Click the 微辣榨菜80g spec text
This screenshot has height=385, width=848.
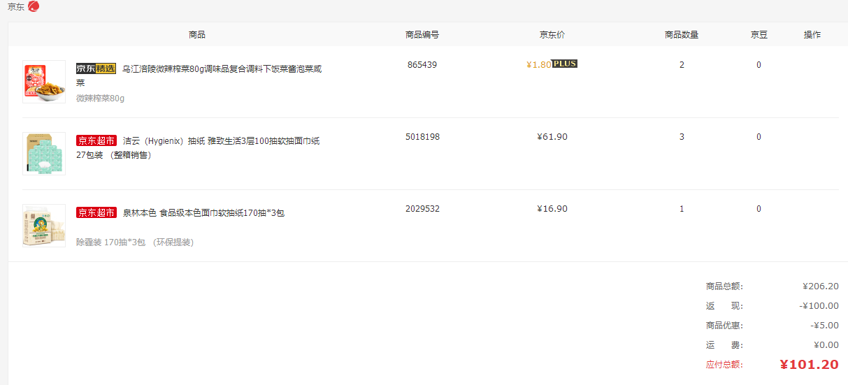[100, 98]
